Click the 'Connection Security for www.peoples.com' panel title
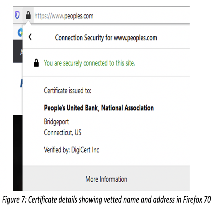The height and width of the screenshot is (207, 213). pyautogui.click(x=106, y=38)
